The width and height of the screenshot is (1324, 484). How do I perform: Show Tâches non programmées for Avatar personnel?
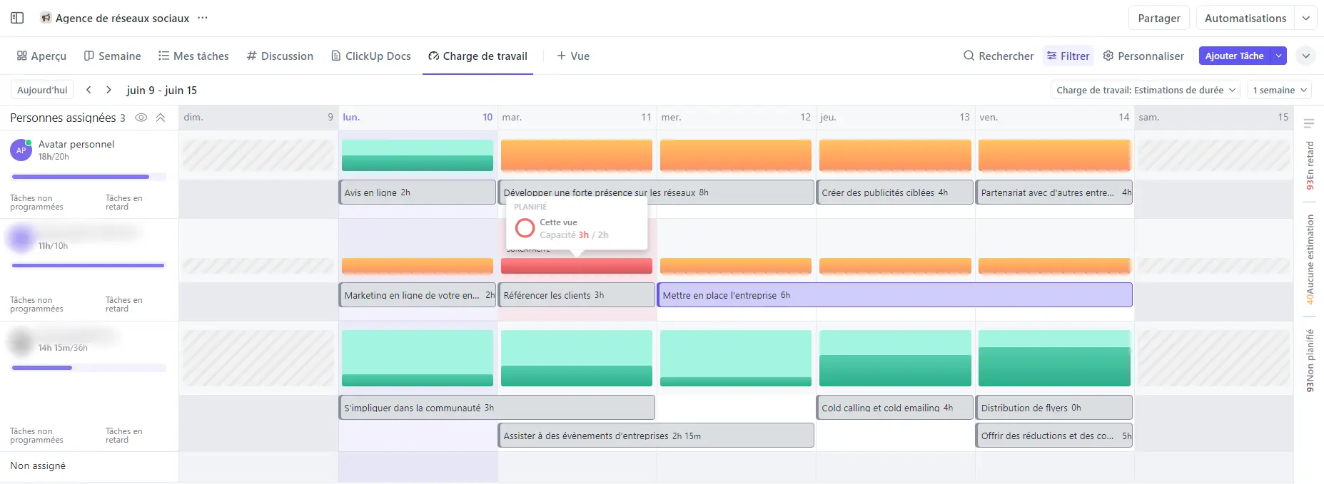[36, 202]
